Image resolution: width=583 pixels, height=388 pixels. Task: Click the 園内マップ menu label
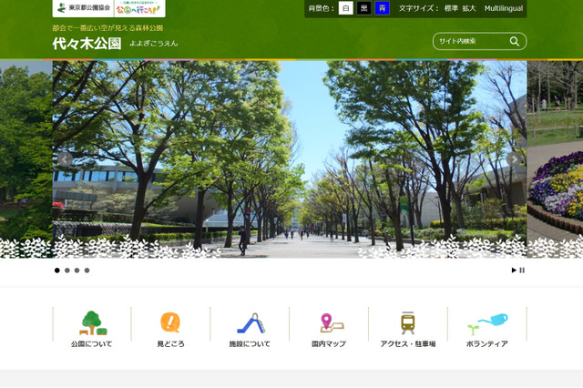pyautogui.click(x=329, y=344)
